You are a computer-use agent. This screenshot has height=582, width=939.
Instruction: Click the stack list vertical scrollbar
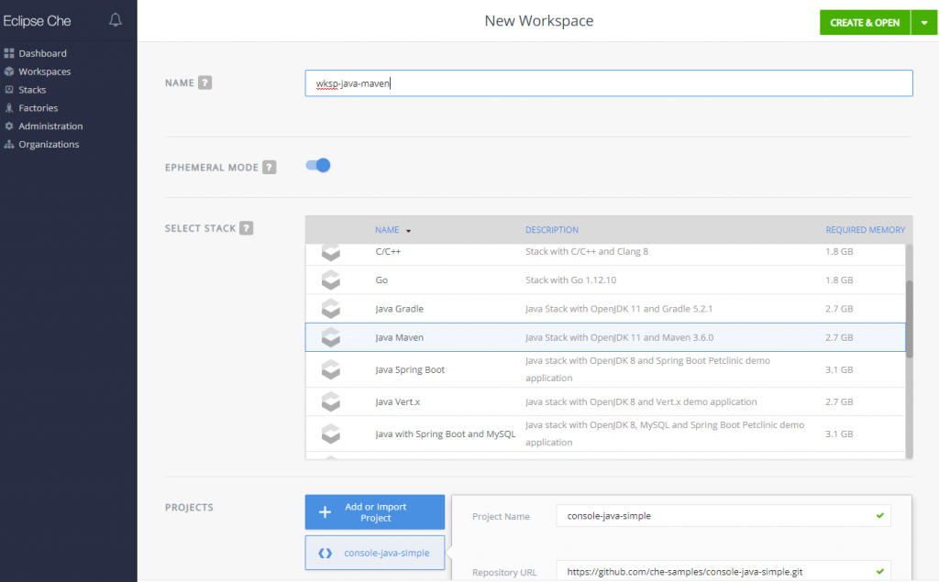click(x=909, y=318)
